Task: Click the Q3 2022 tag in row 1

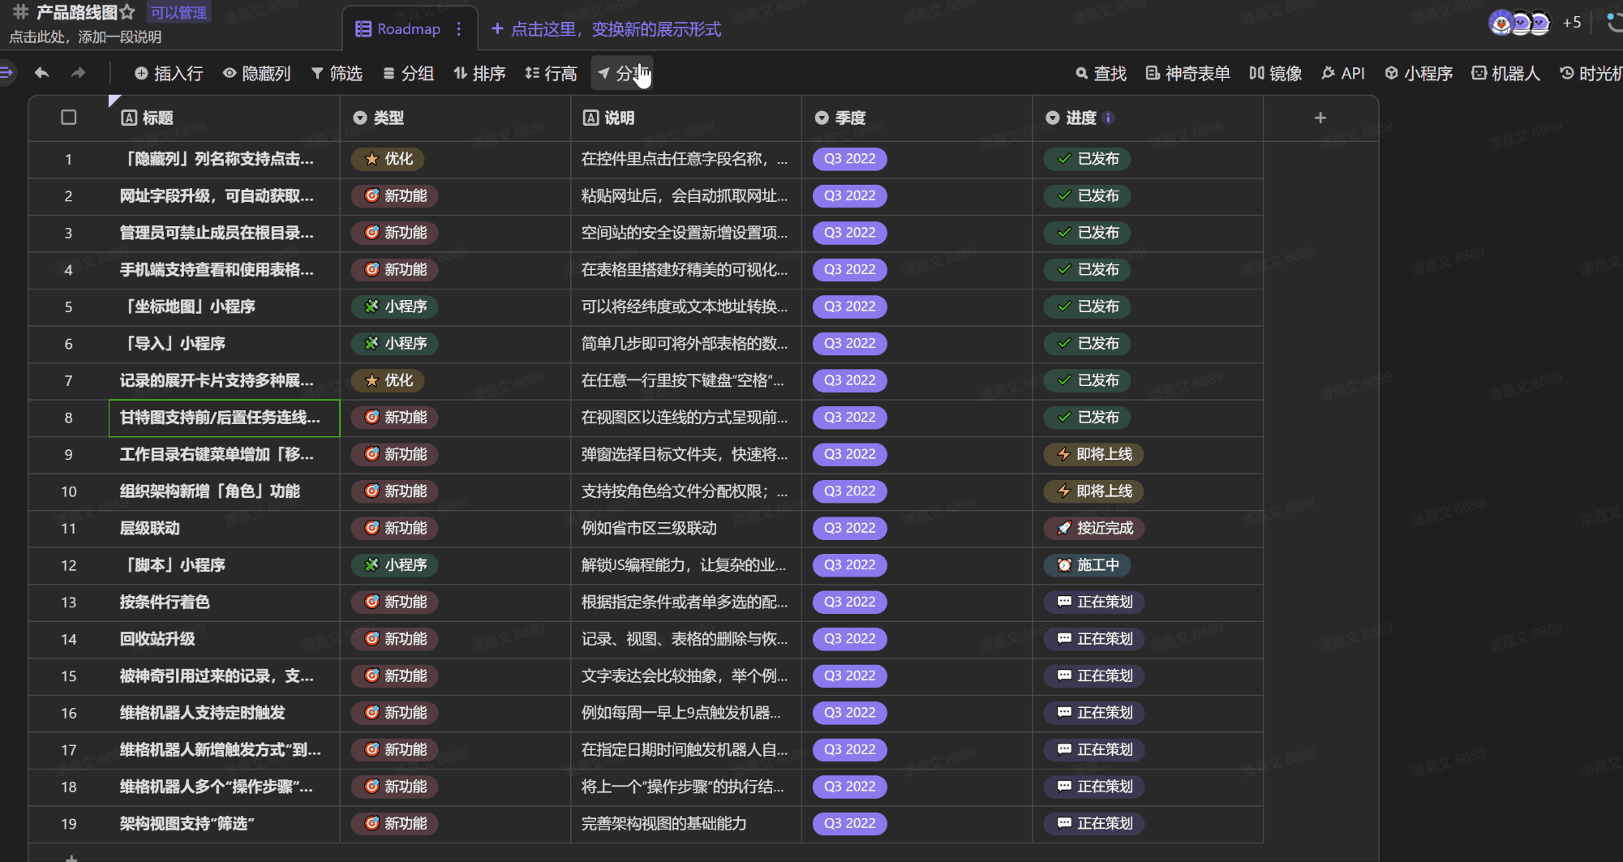Action: 849,159
